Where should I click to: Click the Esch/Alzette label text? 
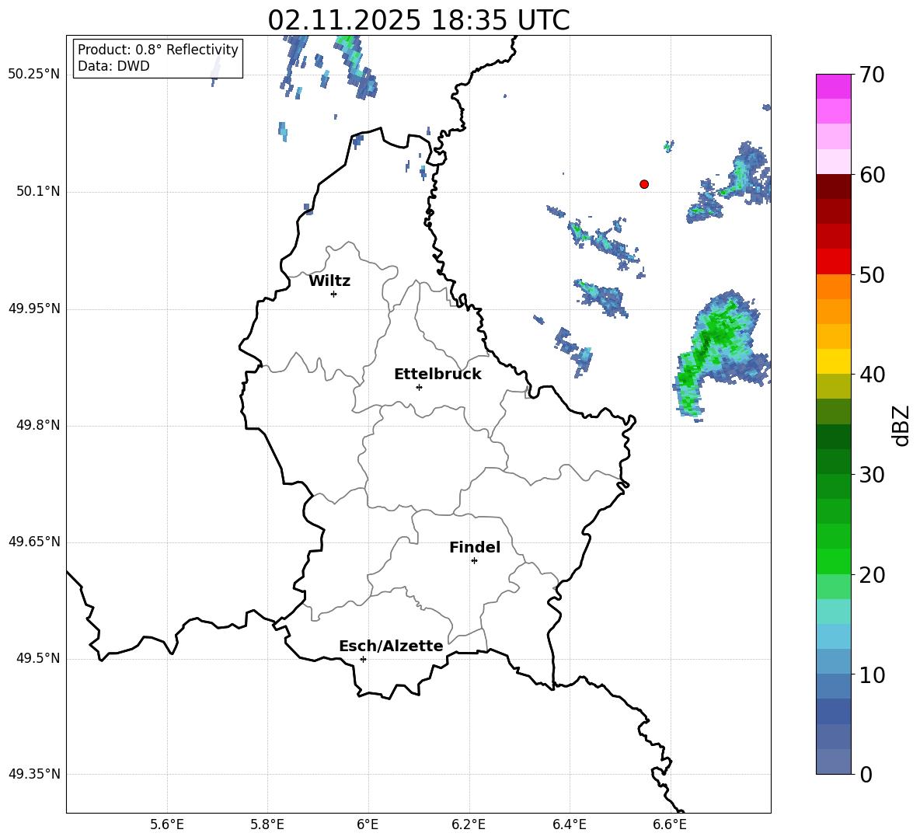pyautogui.click(x=391, y=646)
